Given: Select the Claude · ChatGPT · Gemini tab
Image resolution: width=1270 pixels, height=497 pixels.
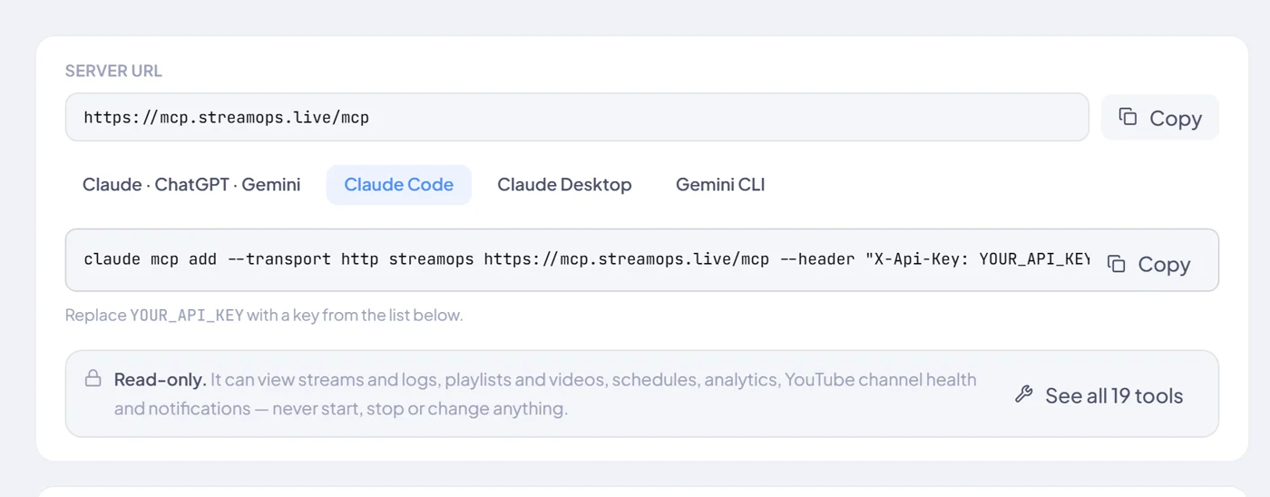Looking at the screenshot, I should 191,185.
